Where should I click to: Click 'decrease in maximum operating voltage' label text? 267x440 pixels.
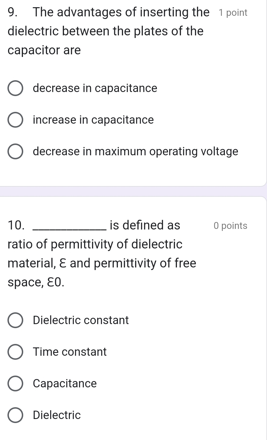(135, 152)
